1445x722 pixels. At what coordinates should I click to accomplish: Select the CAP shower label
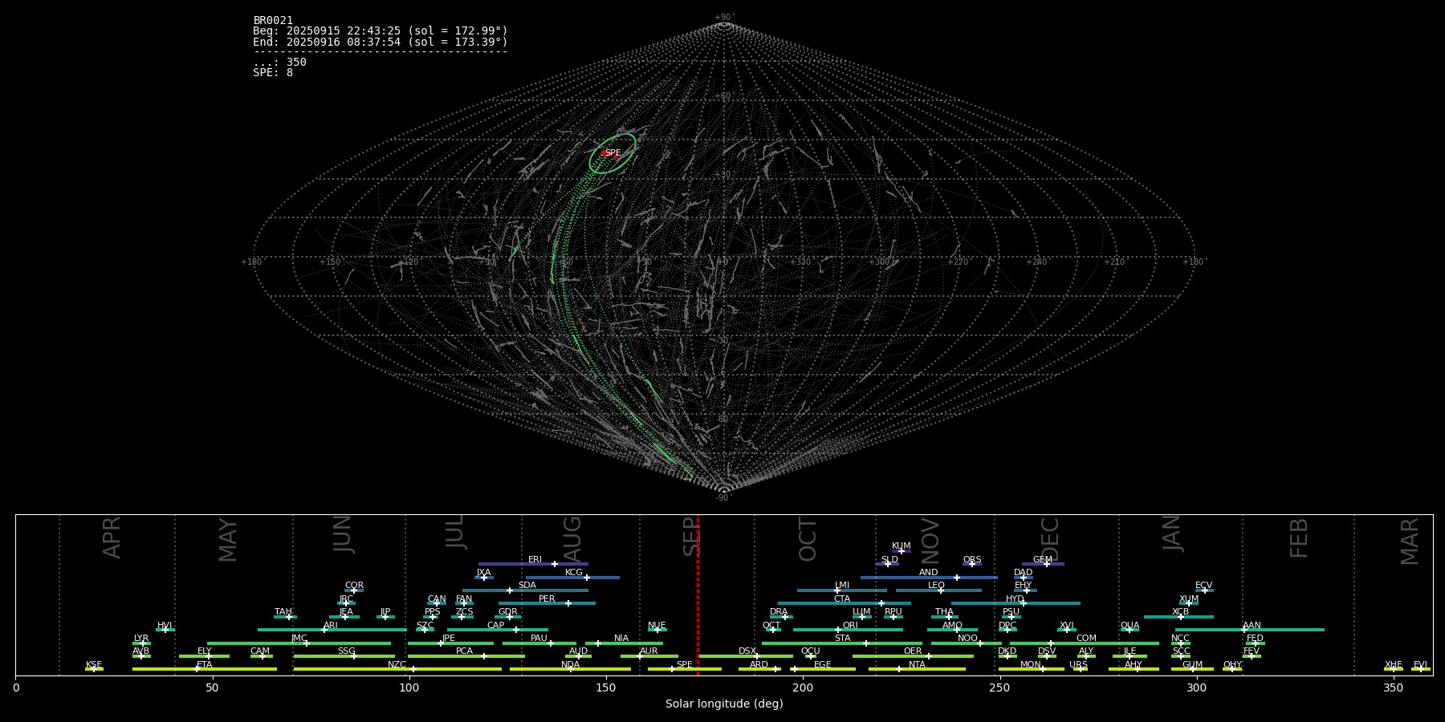[495, 625]
